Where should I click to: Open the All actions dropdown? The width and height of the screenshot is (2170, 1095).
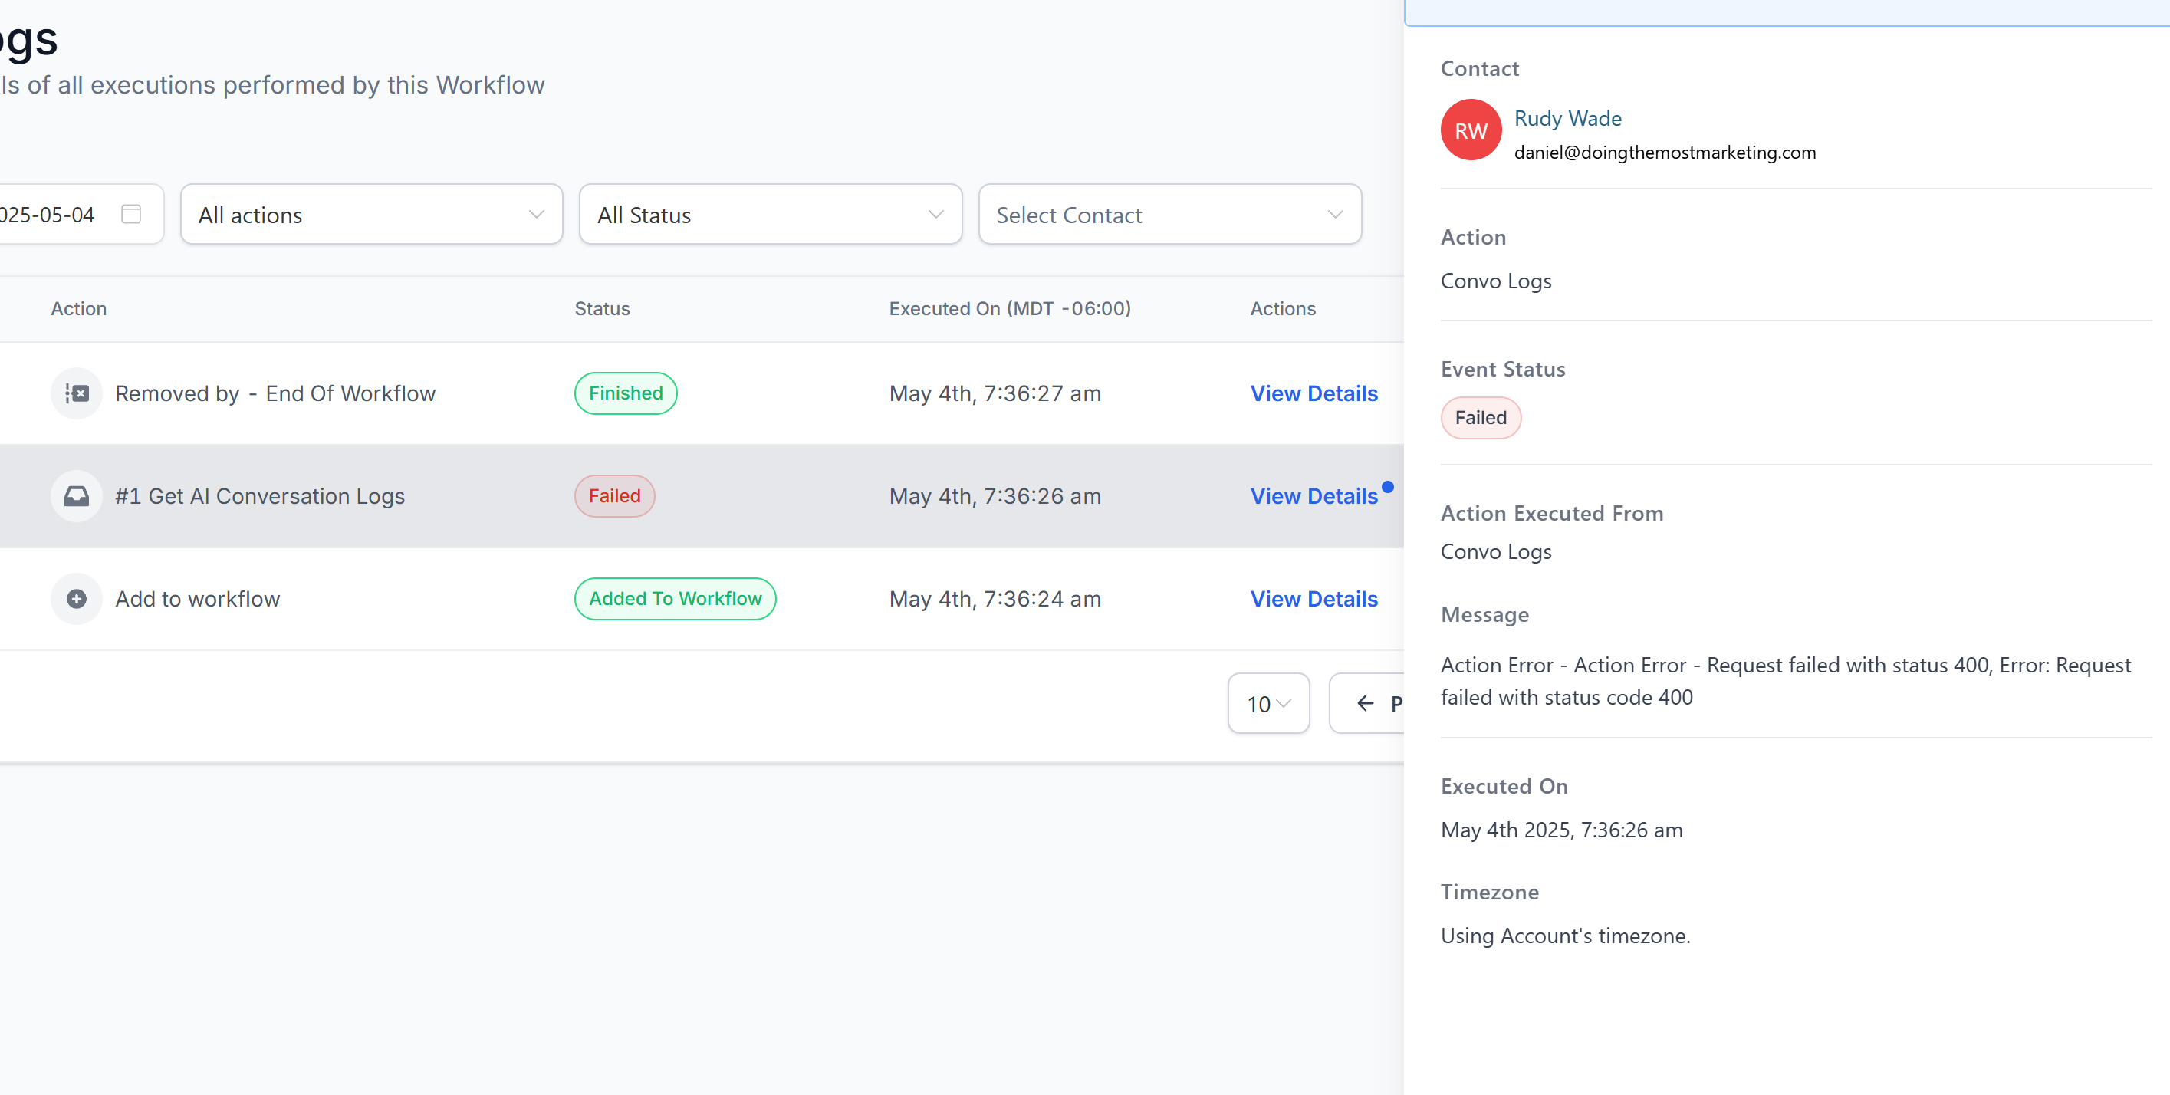click(370, 214)
